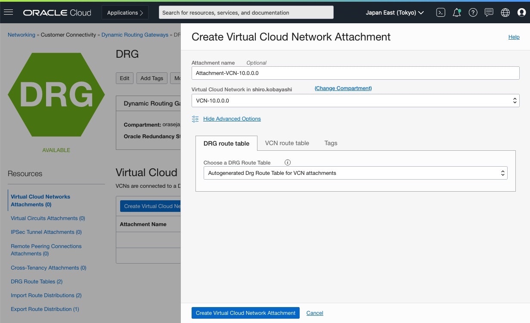Switch to the VCN route table tab
This screenshot has width=530, height=323.
coord(287,143)
